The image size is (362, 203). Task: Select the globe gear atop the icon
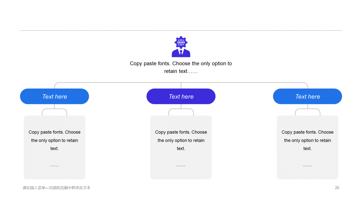click(x=181, y=42)
